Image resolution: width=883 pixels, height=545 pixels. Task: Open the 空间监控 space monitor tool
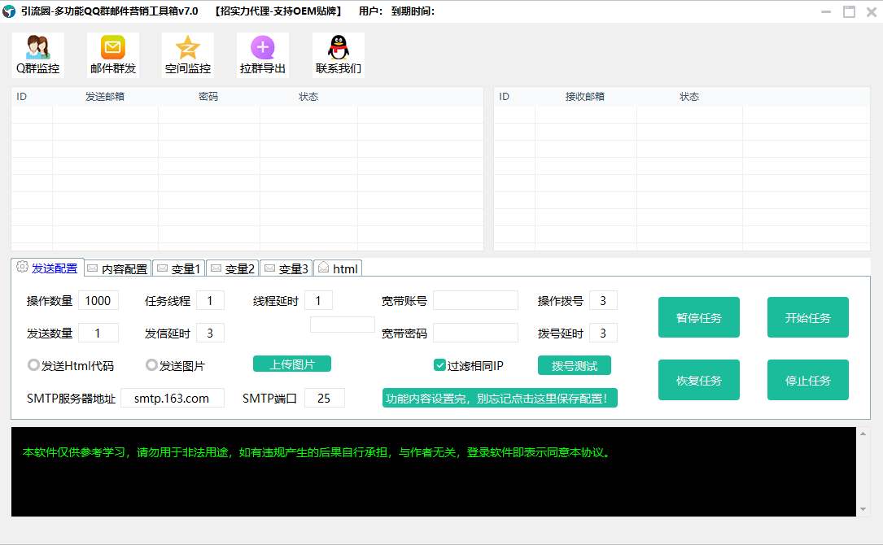[x=188, y=54]
